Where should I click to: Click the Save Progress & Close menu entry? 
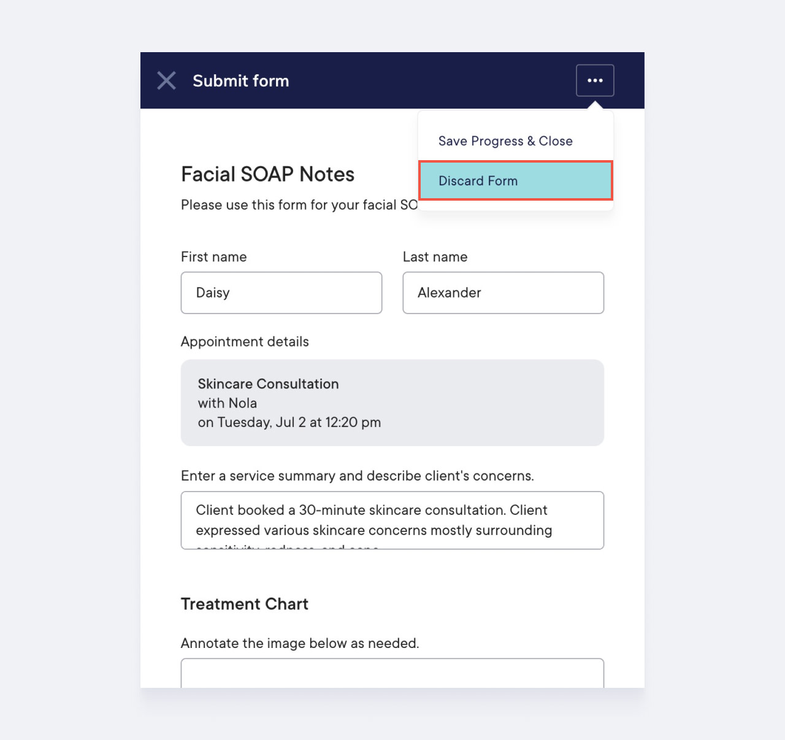505,141
